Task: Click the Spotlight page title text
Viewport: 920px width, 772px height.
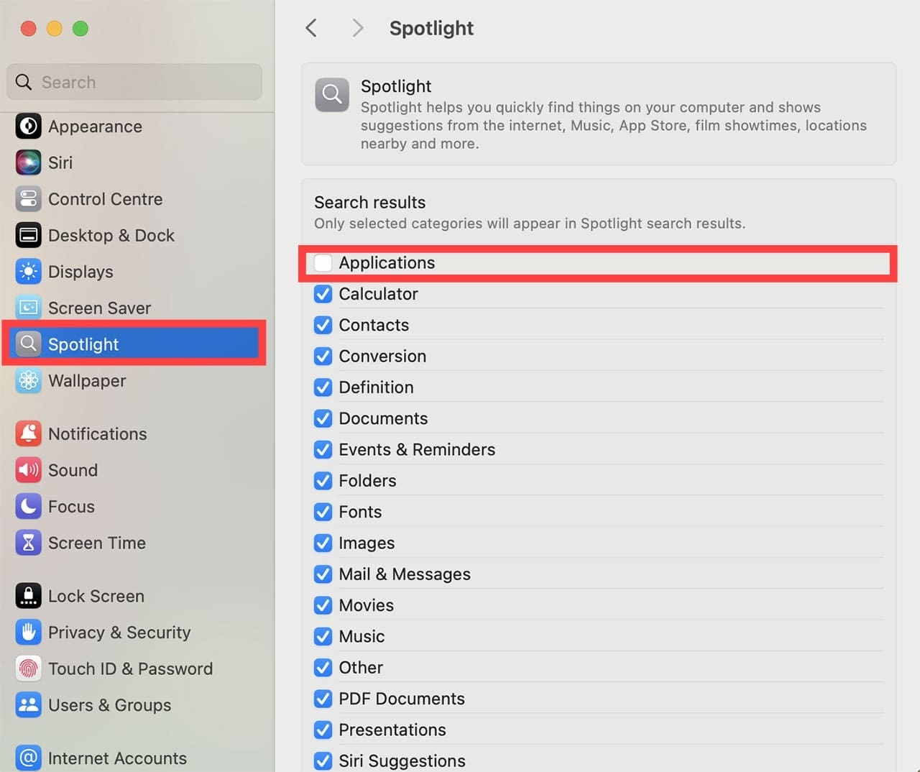Action: pos(431,29)
